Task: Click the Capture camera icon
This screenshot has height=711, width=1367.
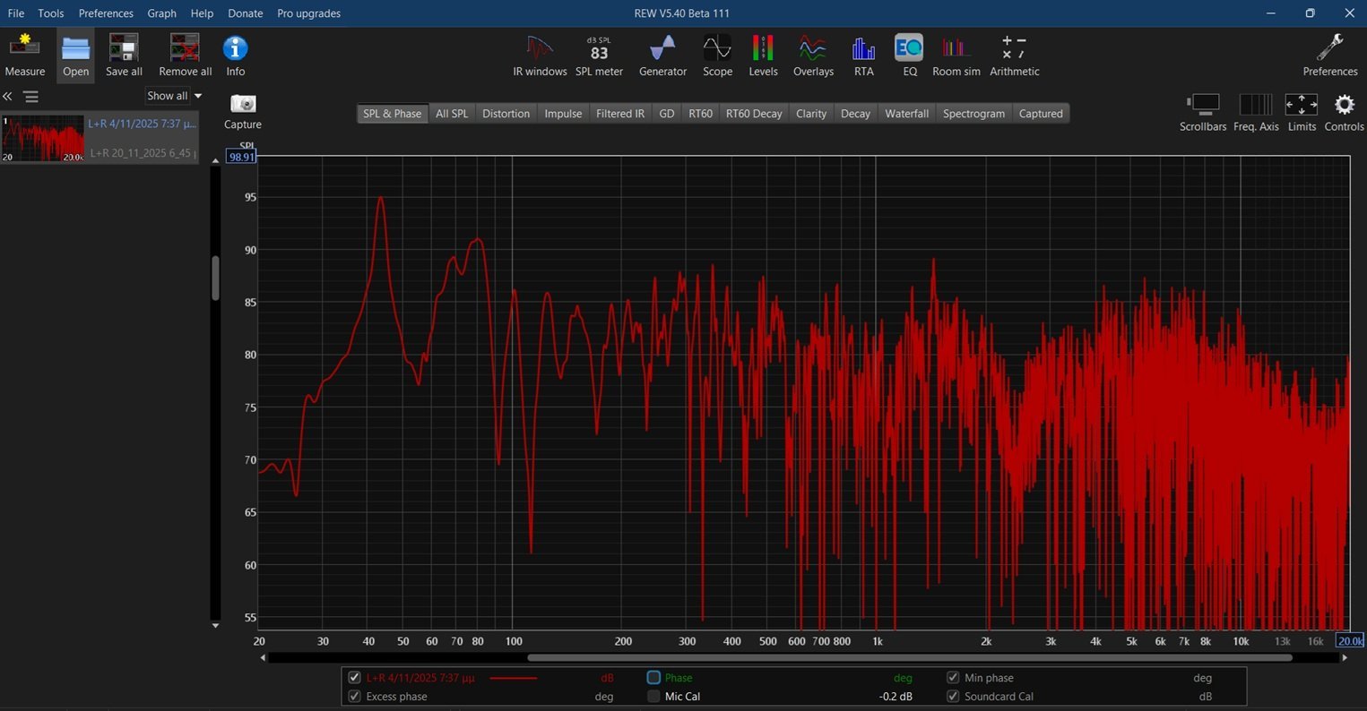Action: tap(243, 104)
